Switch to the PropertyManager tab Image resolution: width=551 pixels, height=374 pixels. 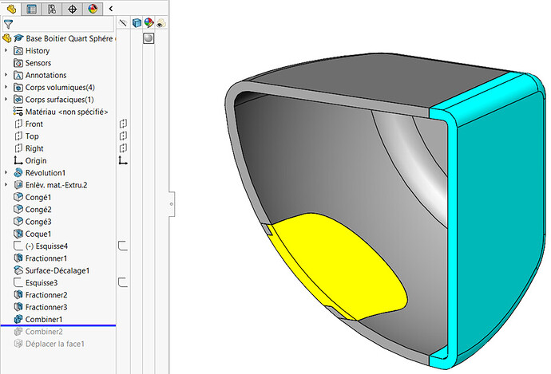[x=32, y=10]
